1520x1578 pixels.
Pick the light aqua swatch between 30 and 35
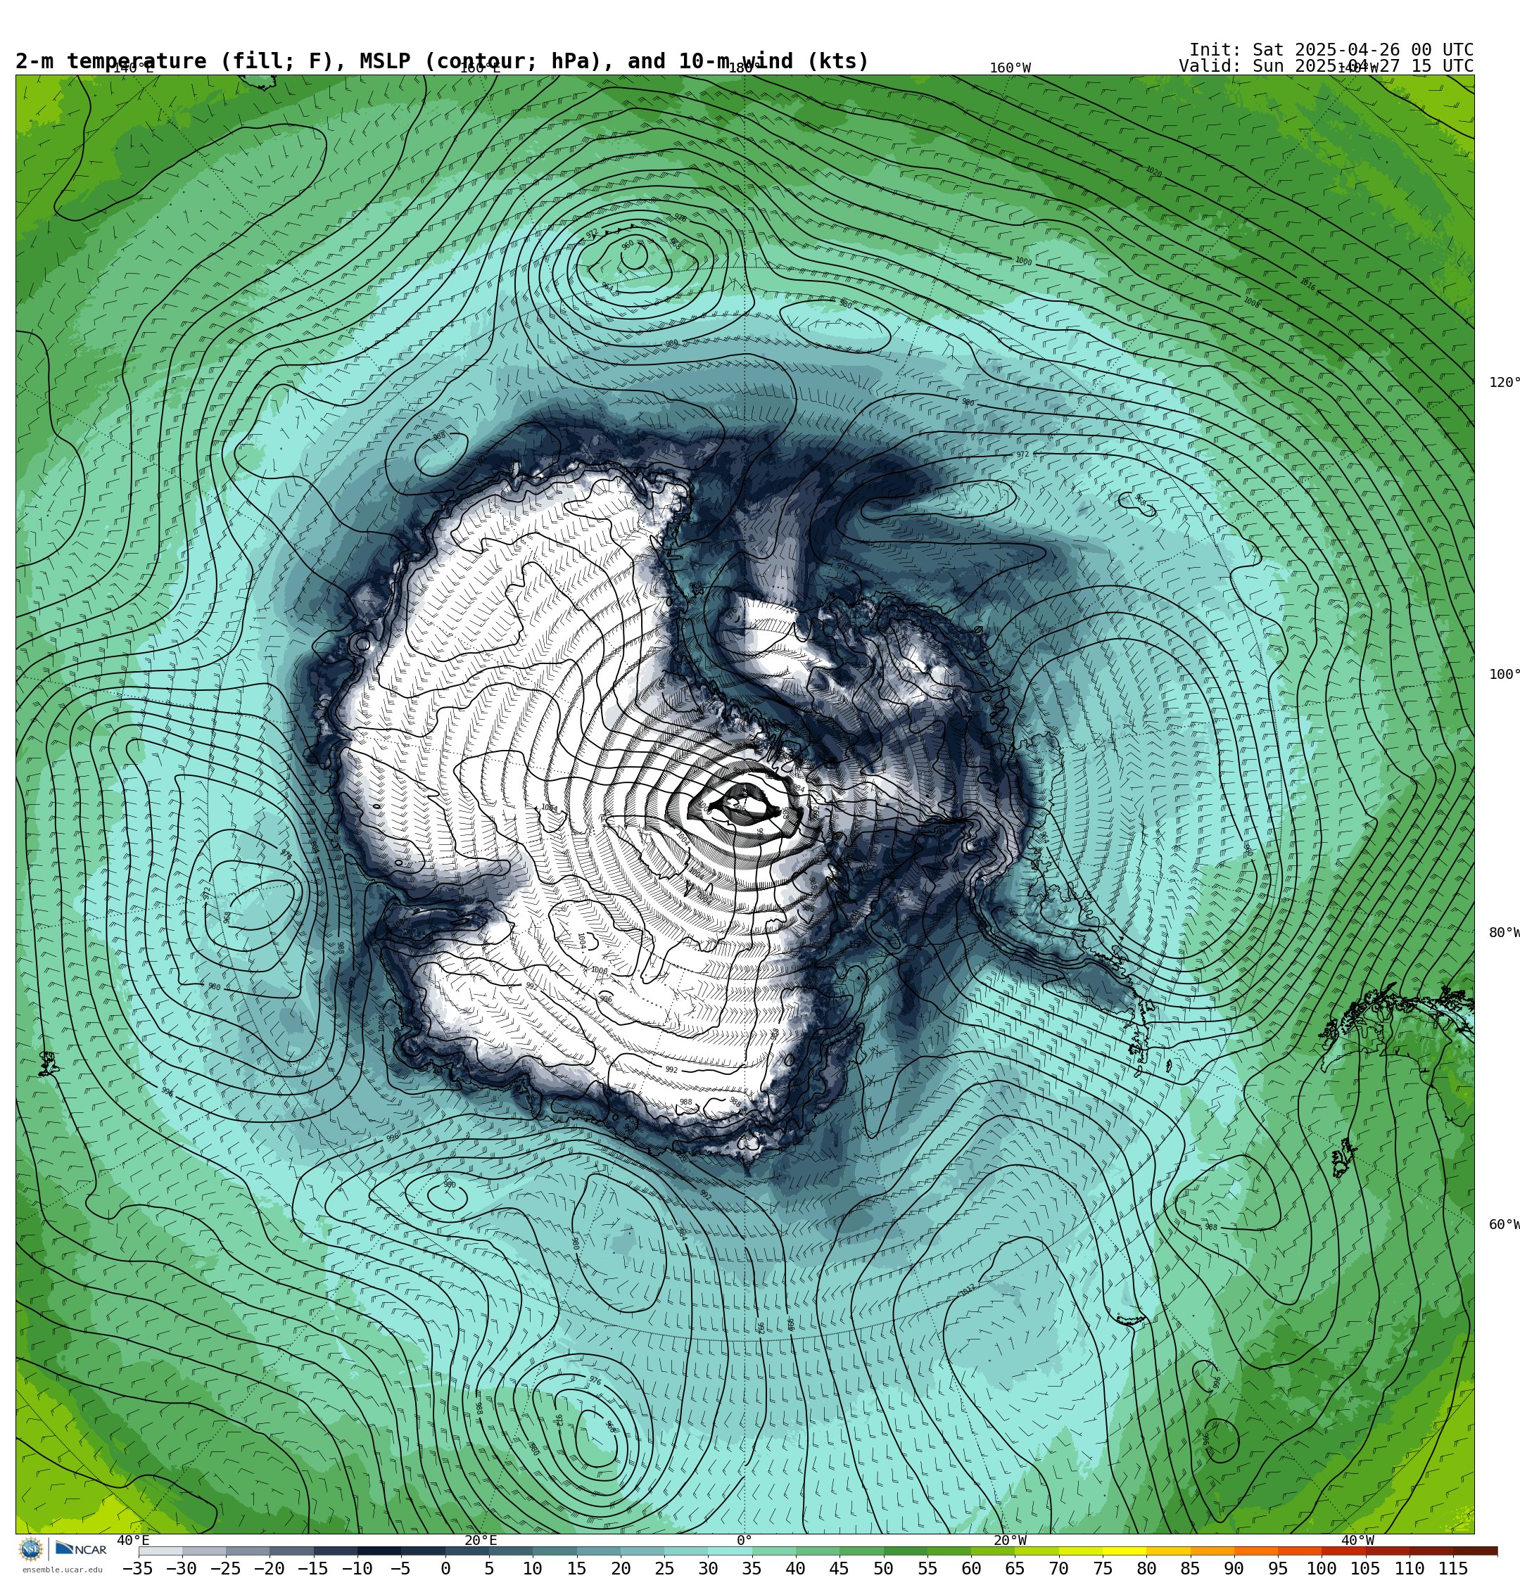(x=730, y=1551)
